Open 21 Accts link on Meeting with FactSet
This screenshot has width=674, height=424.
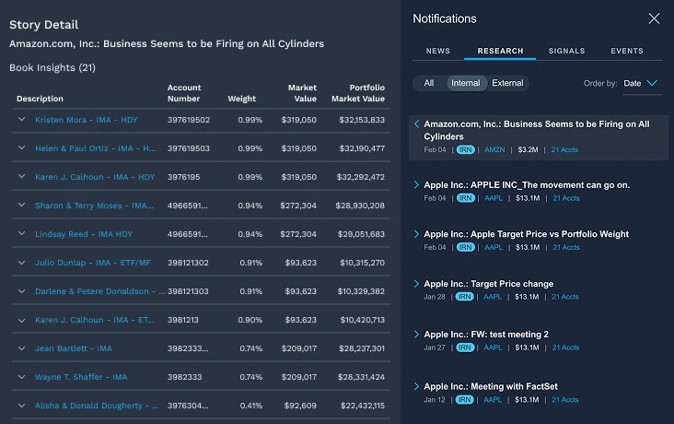coord(565,399)
